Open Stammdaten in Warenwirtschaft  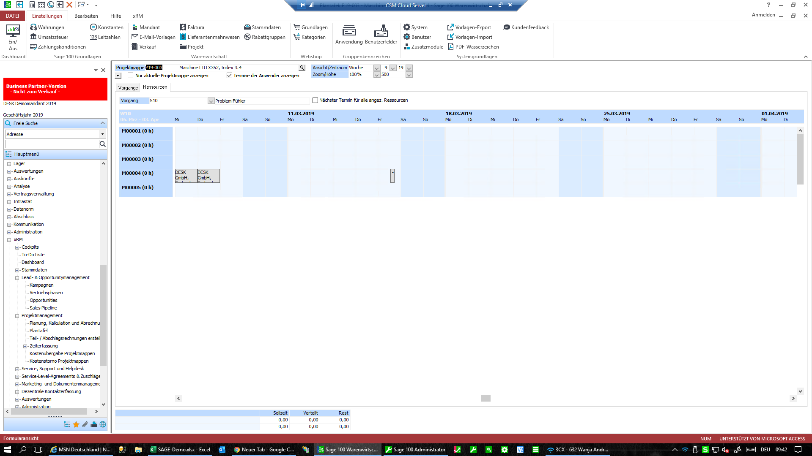(262, 27)
